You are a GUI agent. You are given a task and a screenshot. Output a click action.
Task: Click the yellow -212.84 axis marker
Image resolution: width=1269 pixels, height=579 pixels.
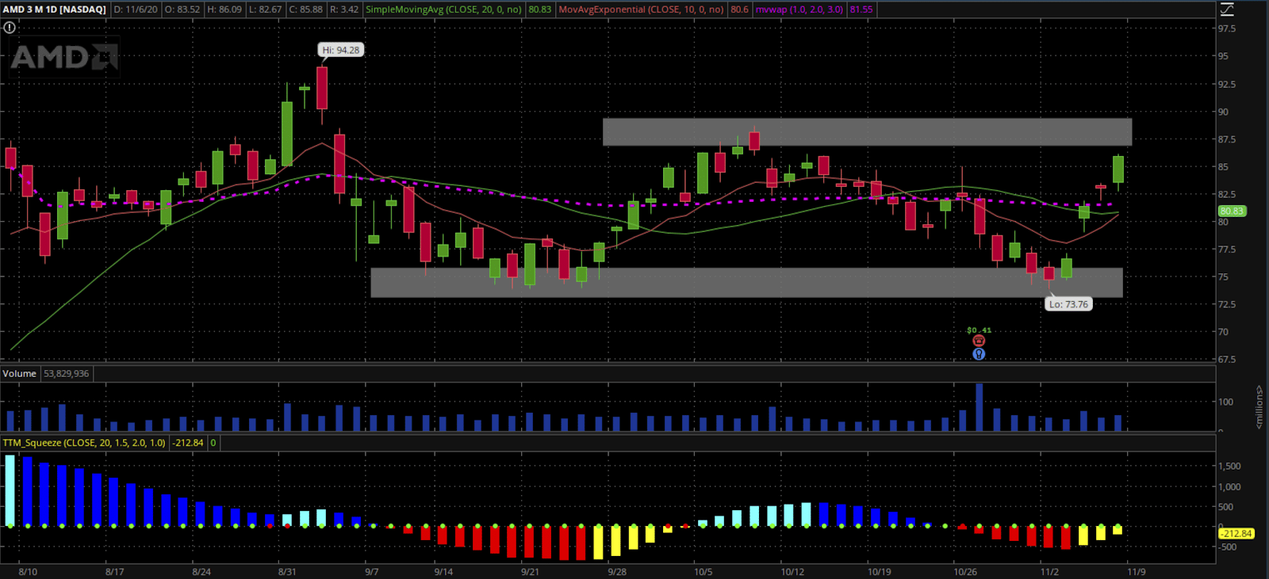(1236, 533)
